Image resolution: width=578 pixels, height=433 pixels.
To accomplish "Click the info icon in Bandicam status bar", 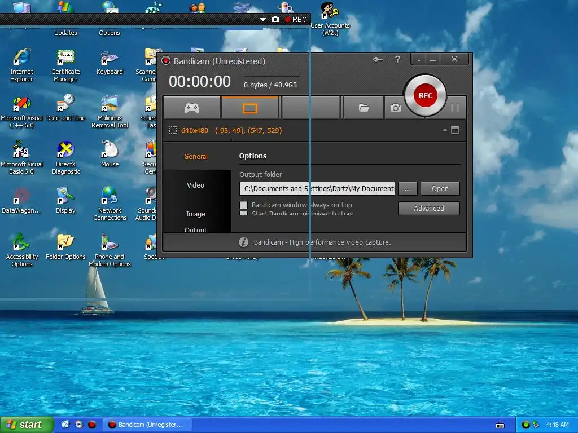I will point(243,242).
